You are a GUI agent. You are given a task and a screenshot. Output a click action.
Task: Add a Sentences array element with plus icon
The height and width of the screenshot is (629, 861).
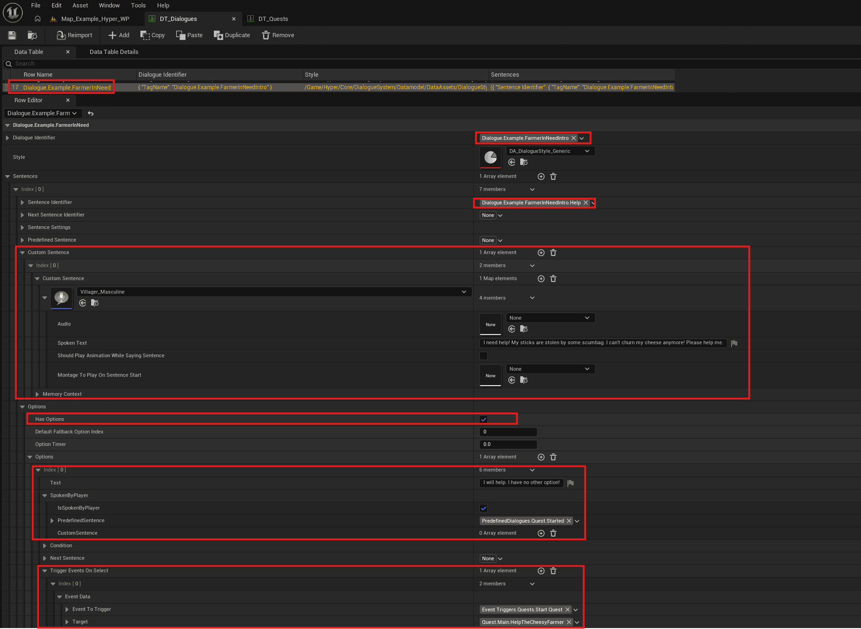541,177
